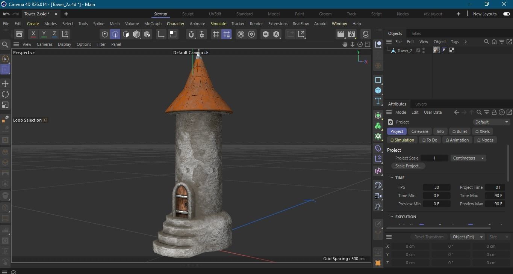
Task: Toggle the locked workplane icon
Action: tap(226, 34)
